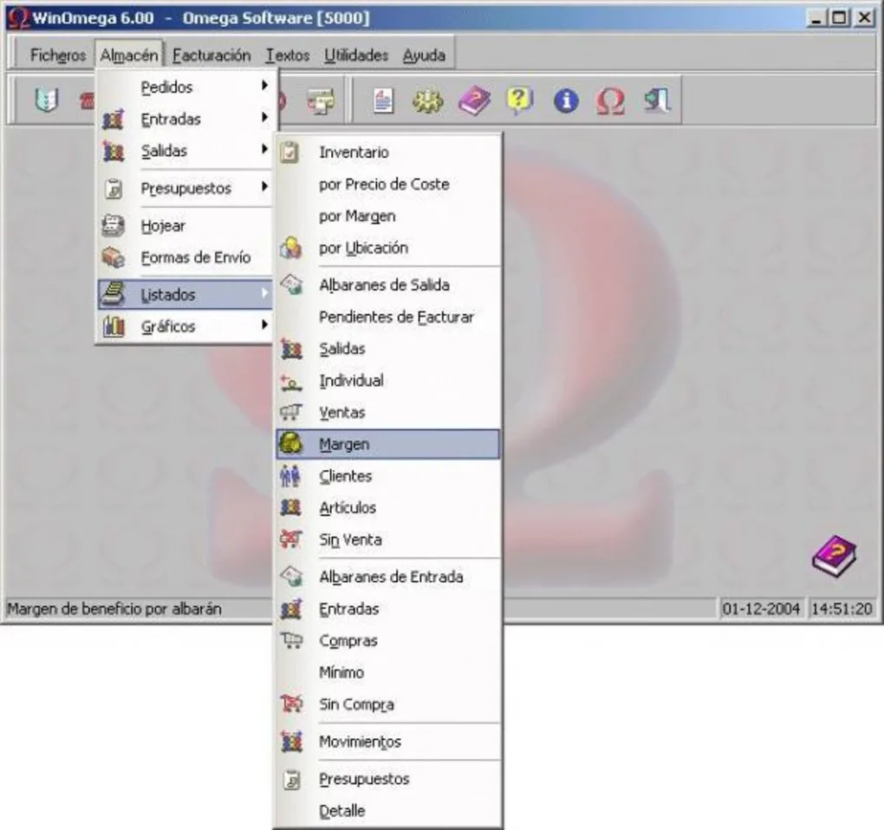The width and height of the screenshot is (884, 830).
Task: Click the gears configuration icon in the toolbar
Action: (429, 101)
